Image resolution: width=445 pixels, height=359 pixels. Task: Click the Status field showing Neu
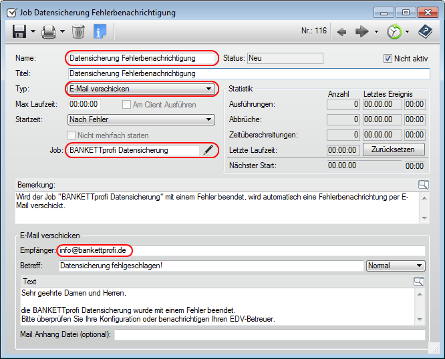click(x=285, y=58)
